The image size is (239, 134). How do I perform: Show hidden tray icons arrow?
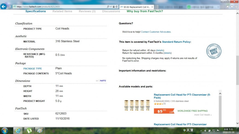(201, 131)
